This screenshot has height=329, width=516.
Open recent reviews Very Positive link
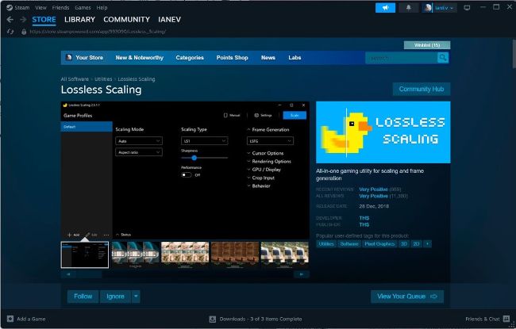(x=373, y=189)
